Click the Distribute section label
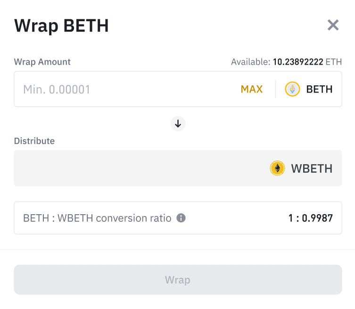This screenshot has height=309, width=355. [34, 141]
